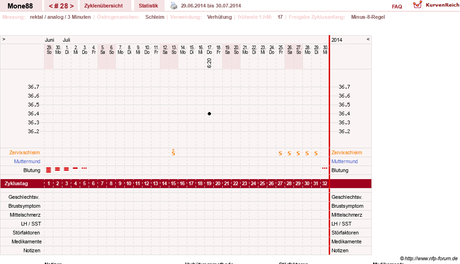This screenshot has height=264, width=460.
Task: Click the 'Minus-8-Regel' value
Action: pos(368,17)
